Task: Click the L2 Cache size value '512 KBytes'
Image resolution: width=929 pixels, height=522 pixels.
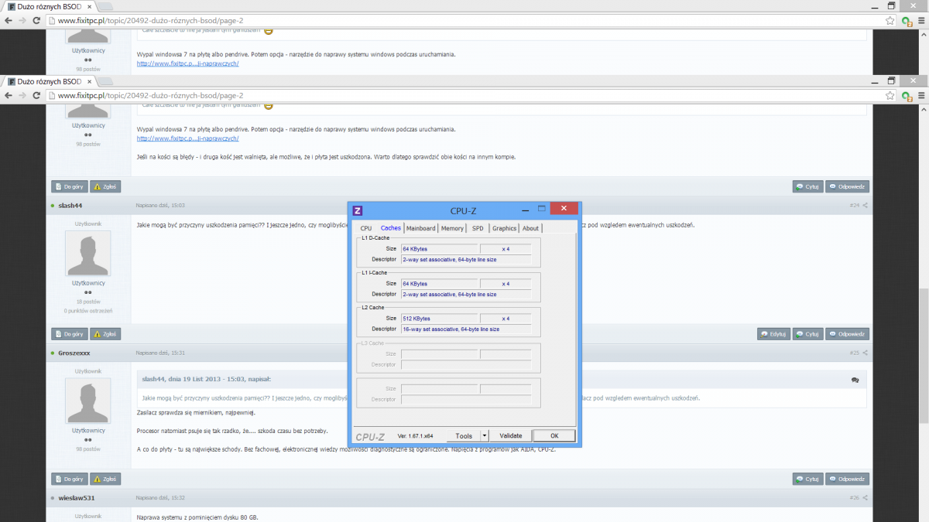Action: pyautogui.click(x=439, y=319)
